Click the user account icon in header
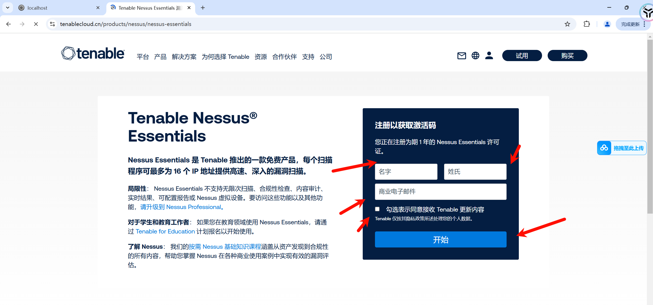This screenshot has width=653, height=305. pyautogui.click(x=489, y=56)
